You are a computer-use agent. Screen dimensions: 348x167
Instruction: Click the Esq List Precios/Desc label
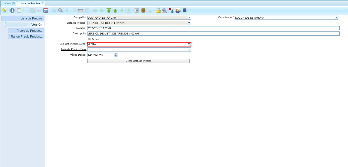point(72,44)
